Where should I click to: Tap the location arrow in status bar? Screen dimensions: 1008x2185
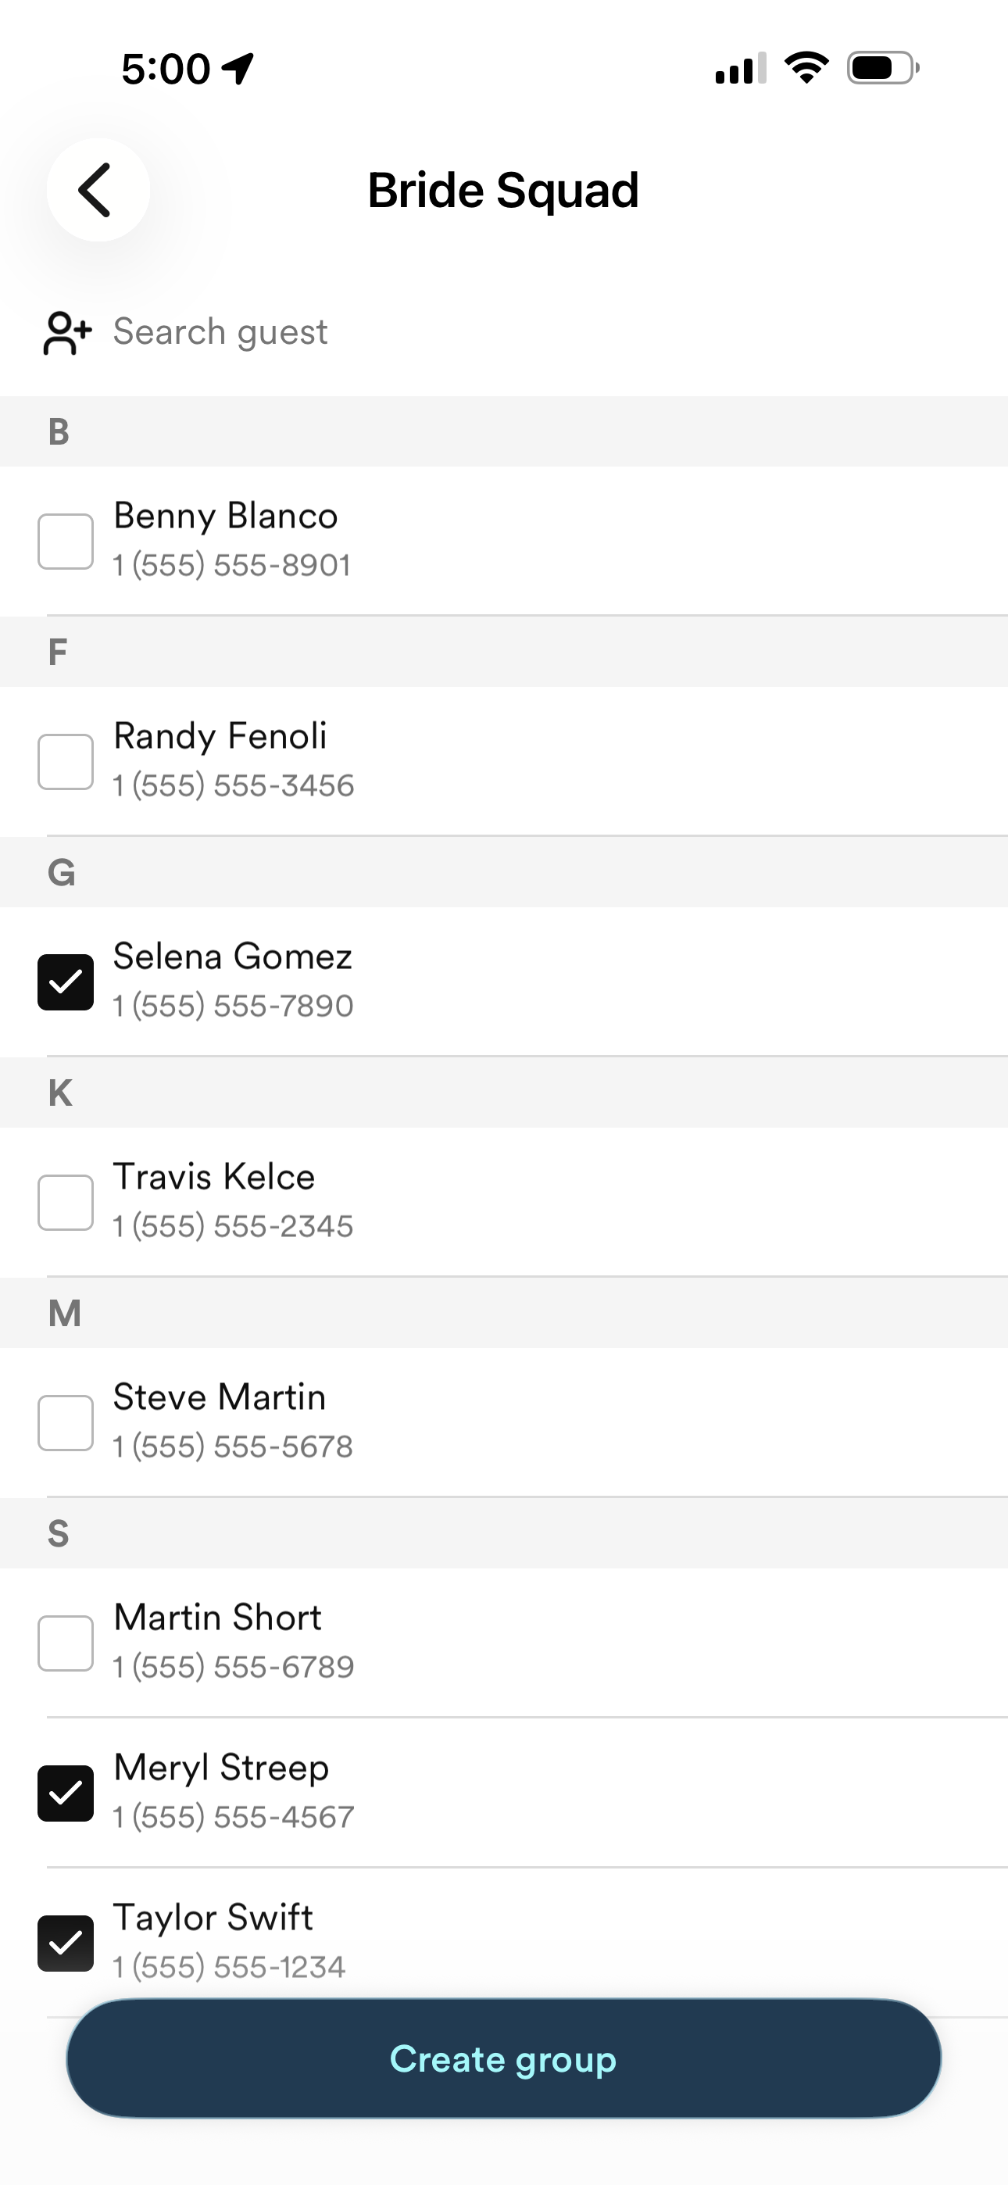pyautogui.click(x=238, y=69)
